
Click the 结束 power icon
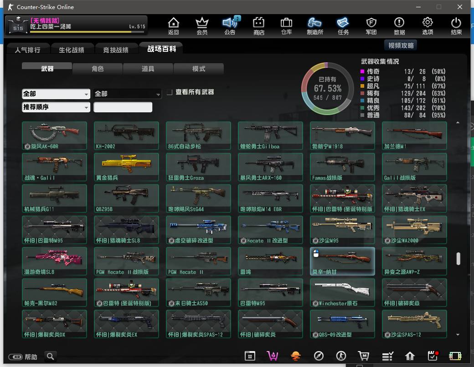(x=456, y=25)
